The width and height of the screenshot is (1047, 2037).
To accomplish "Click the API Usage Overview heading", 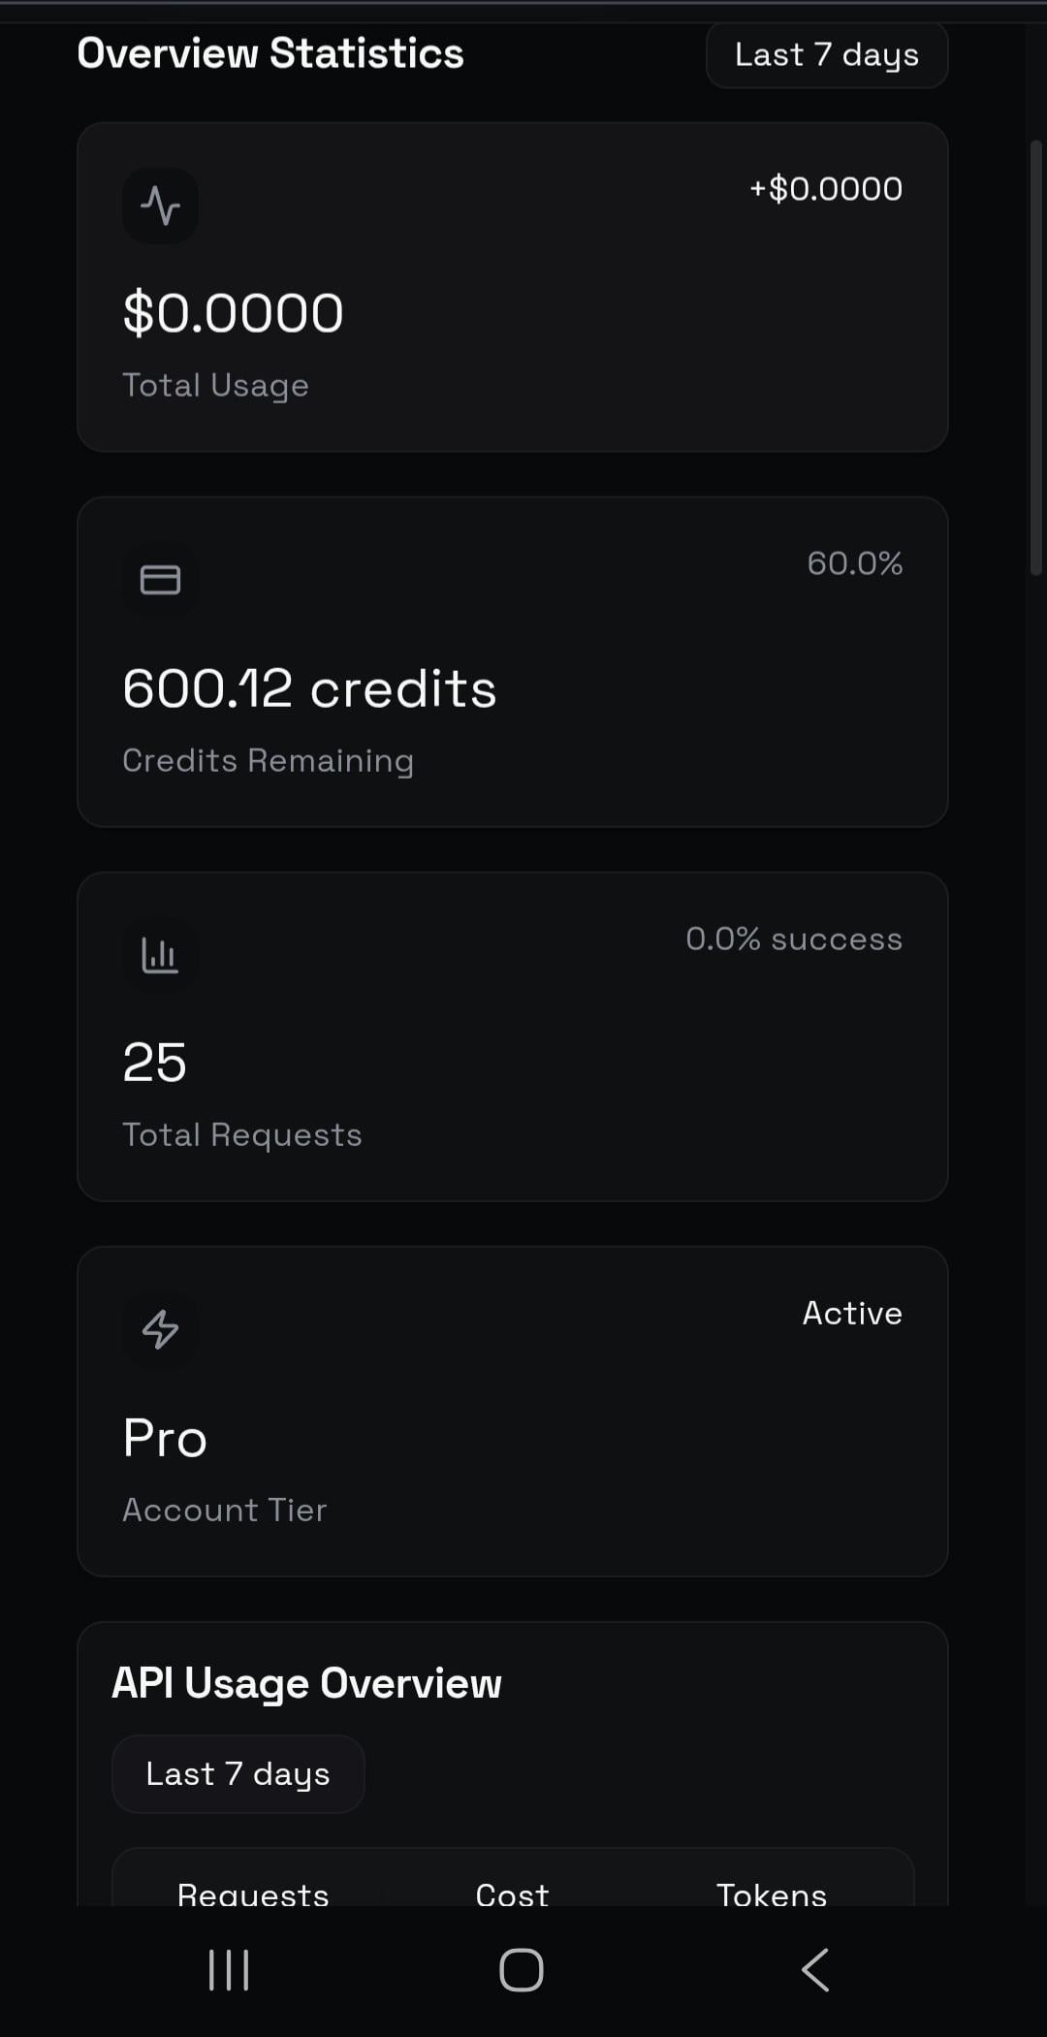I will 307,1683.
